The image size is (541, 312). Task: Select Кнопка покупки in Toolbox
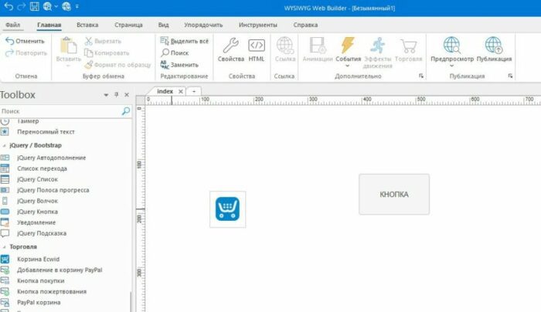[41, 280]
